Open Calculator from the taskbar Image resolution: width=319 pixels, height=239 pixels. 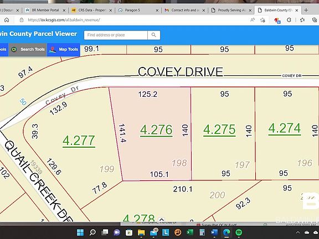tap(202, 232)
